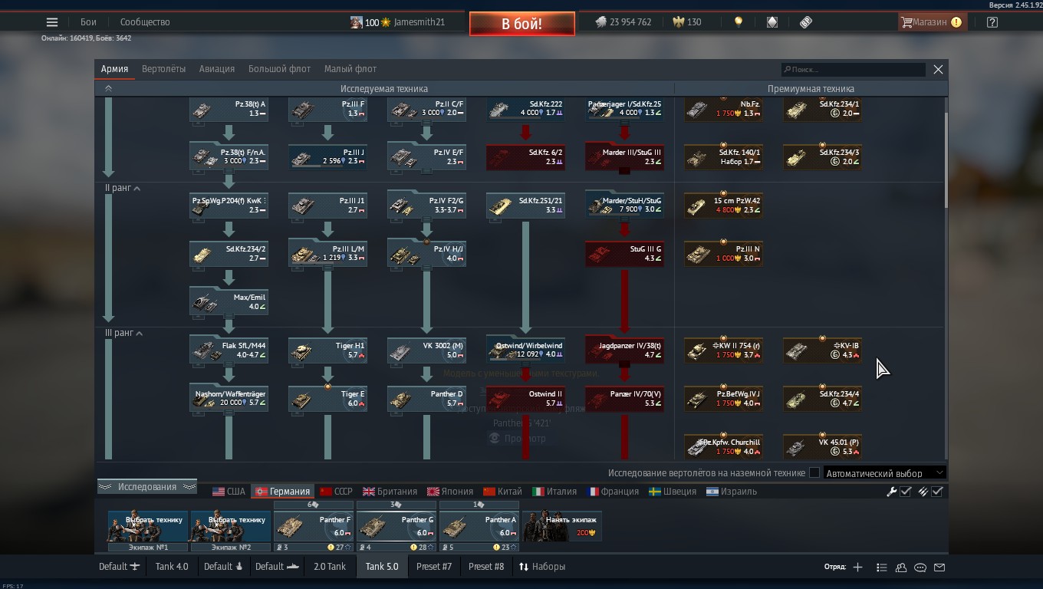Select the StuG III G vehicle card

click(x=624, y=254)
